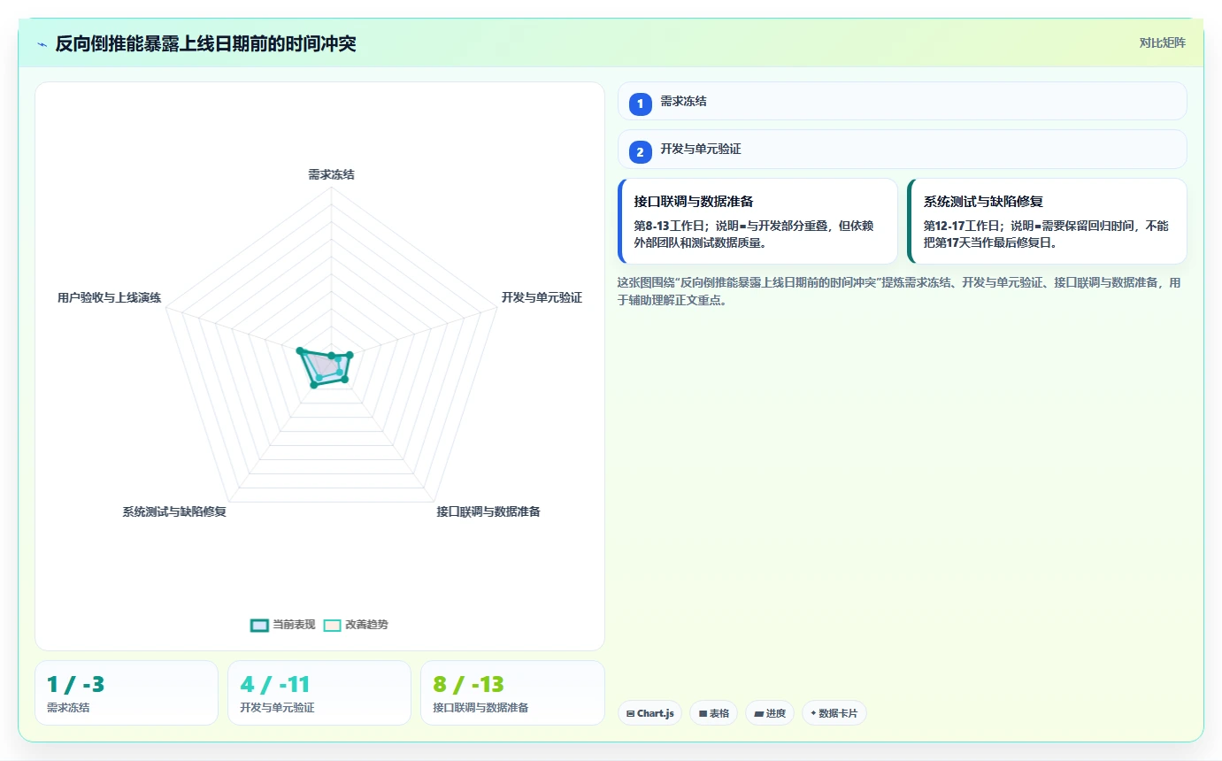Click the chart title 反向倒推能暴露上线日期前的时间冲突
Screen dimensions: 1222x761
pos(205,43)
